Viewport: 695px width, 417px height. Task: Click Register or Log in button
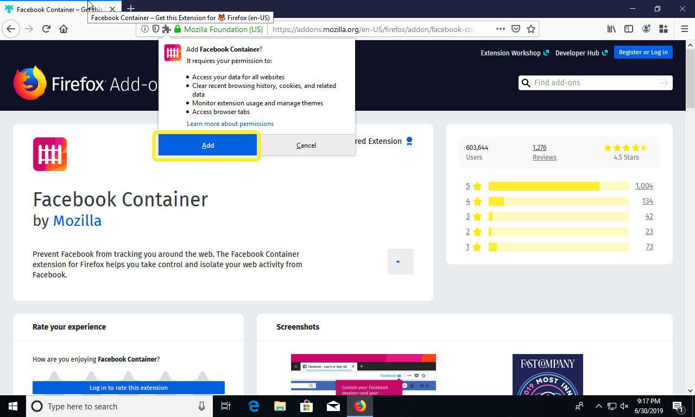coord(643,52)
